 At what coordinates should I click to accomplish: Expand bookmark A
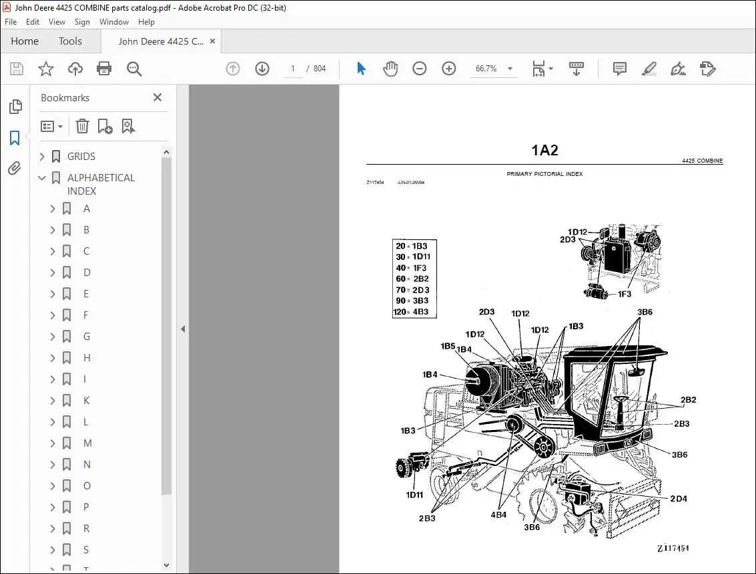[53, 209]
